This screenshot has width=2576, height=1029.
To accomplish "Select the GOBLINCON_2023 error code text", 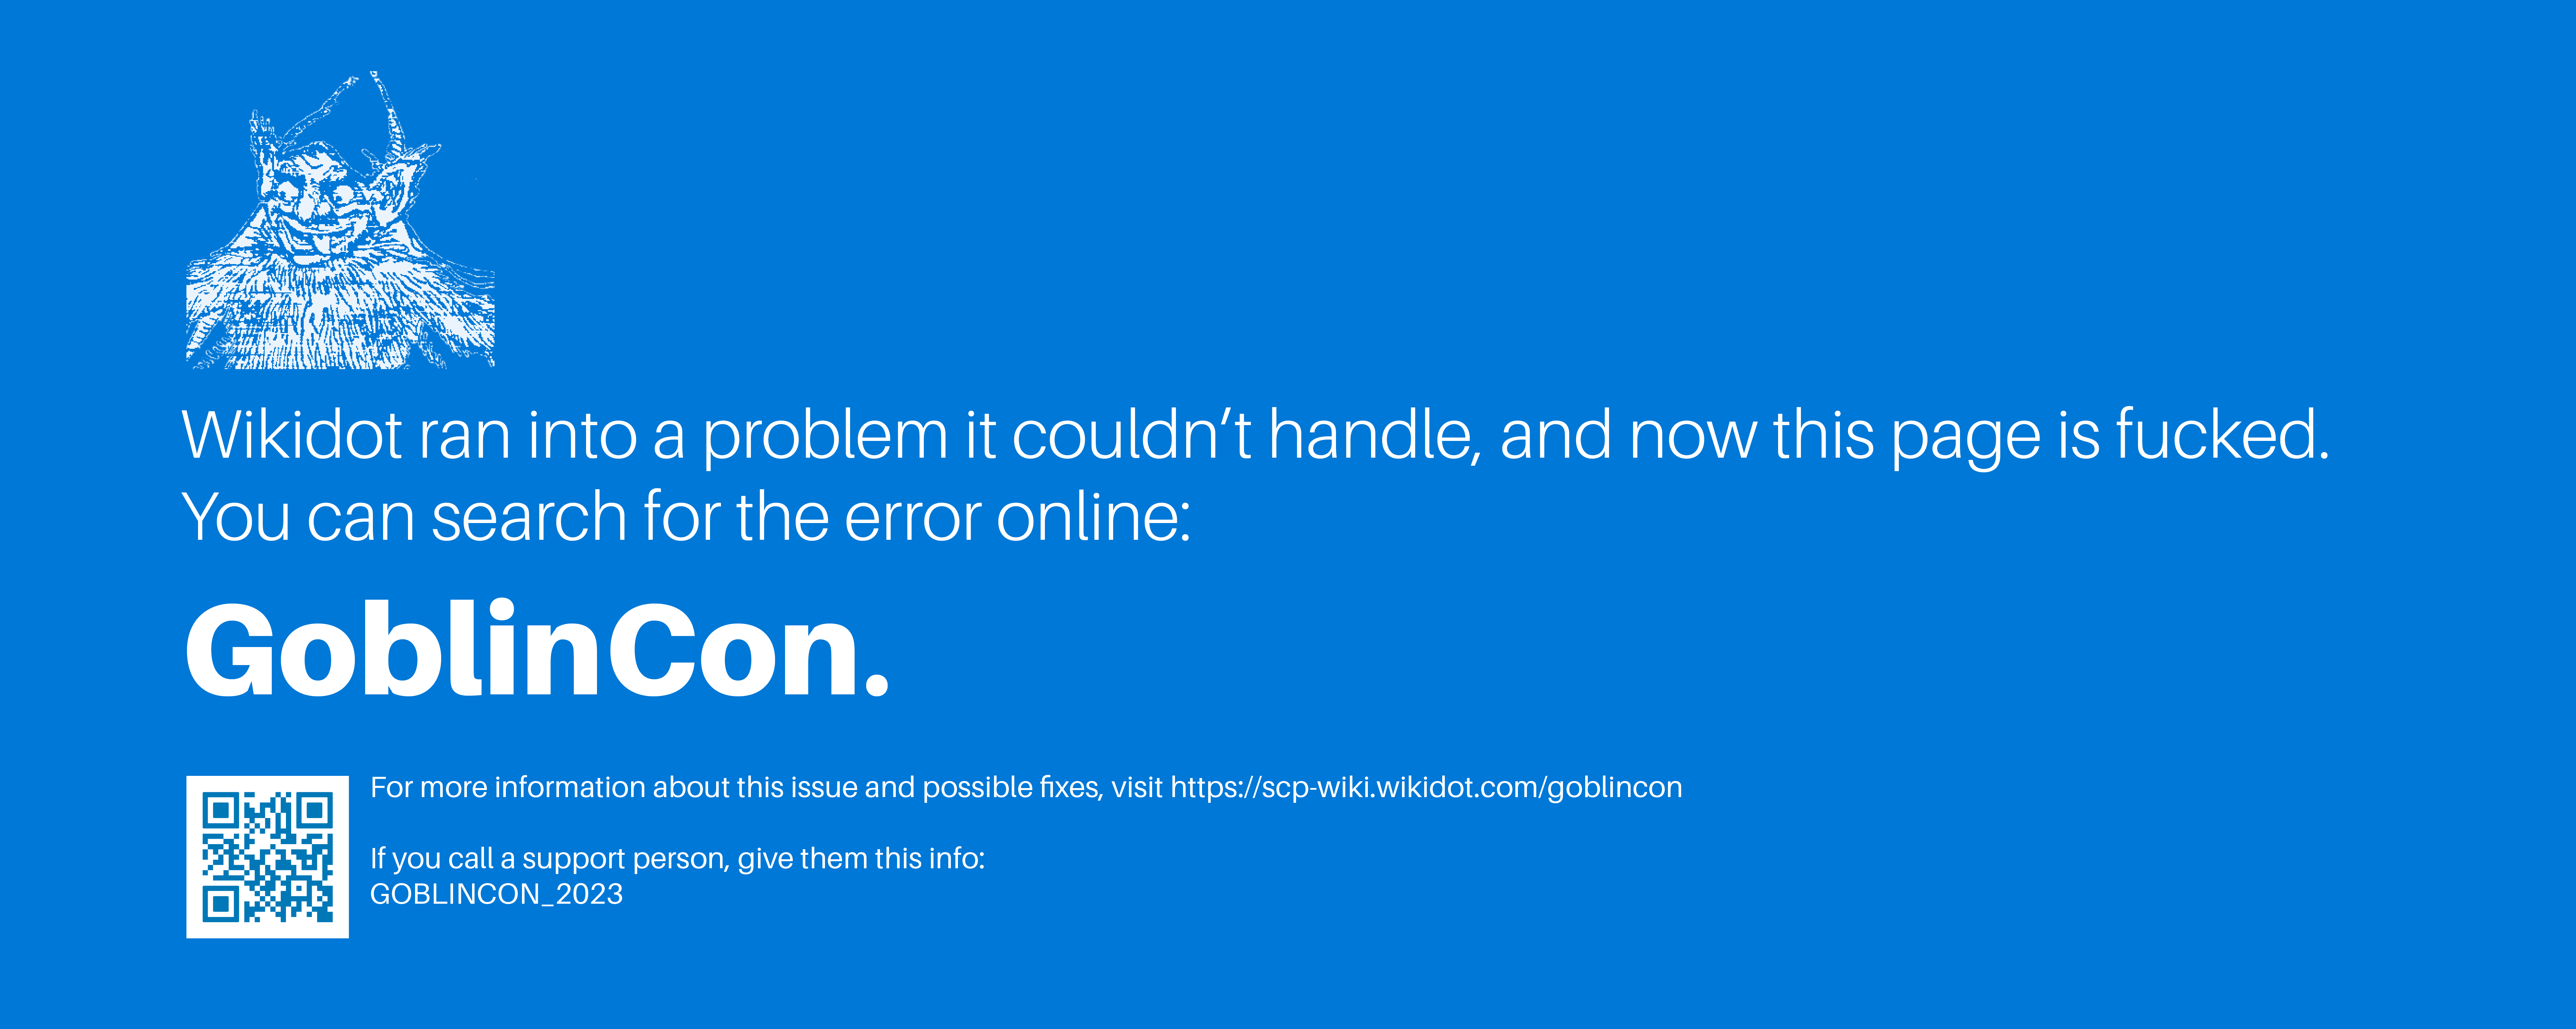I will [496, 894].
